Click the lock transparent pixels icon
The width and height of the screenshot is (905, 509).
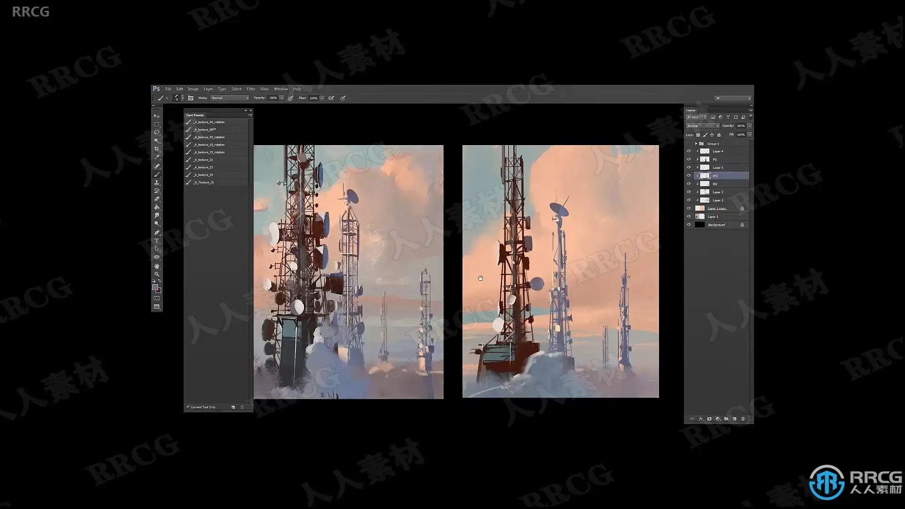(x=698, y=135)
